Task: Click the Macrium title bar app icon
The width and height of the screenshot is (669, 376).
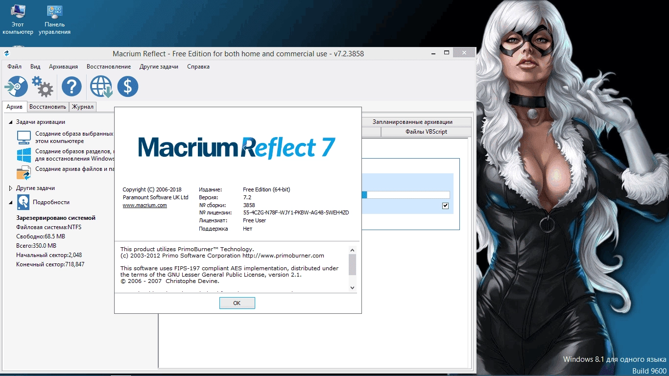Action: 7,53
